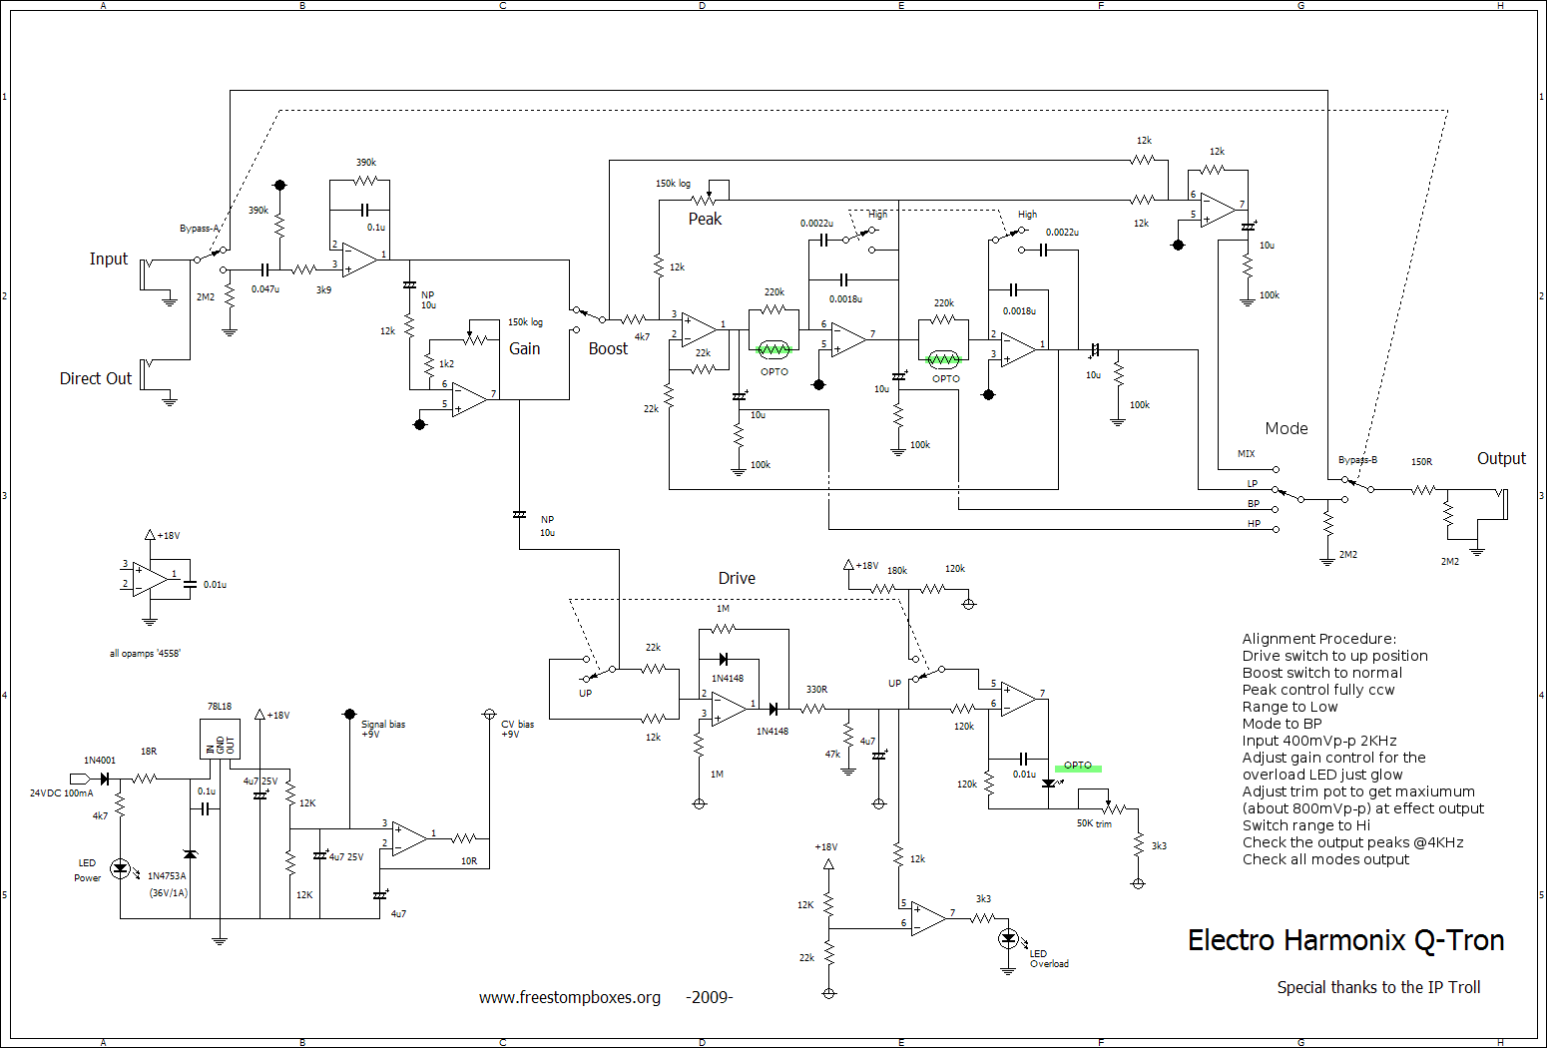1547x1048 pixels.
Task: Click the Alignment Procedure heading
Action: tap(1318, 639)
